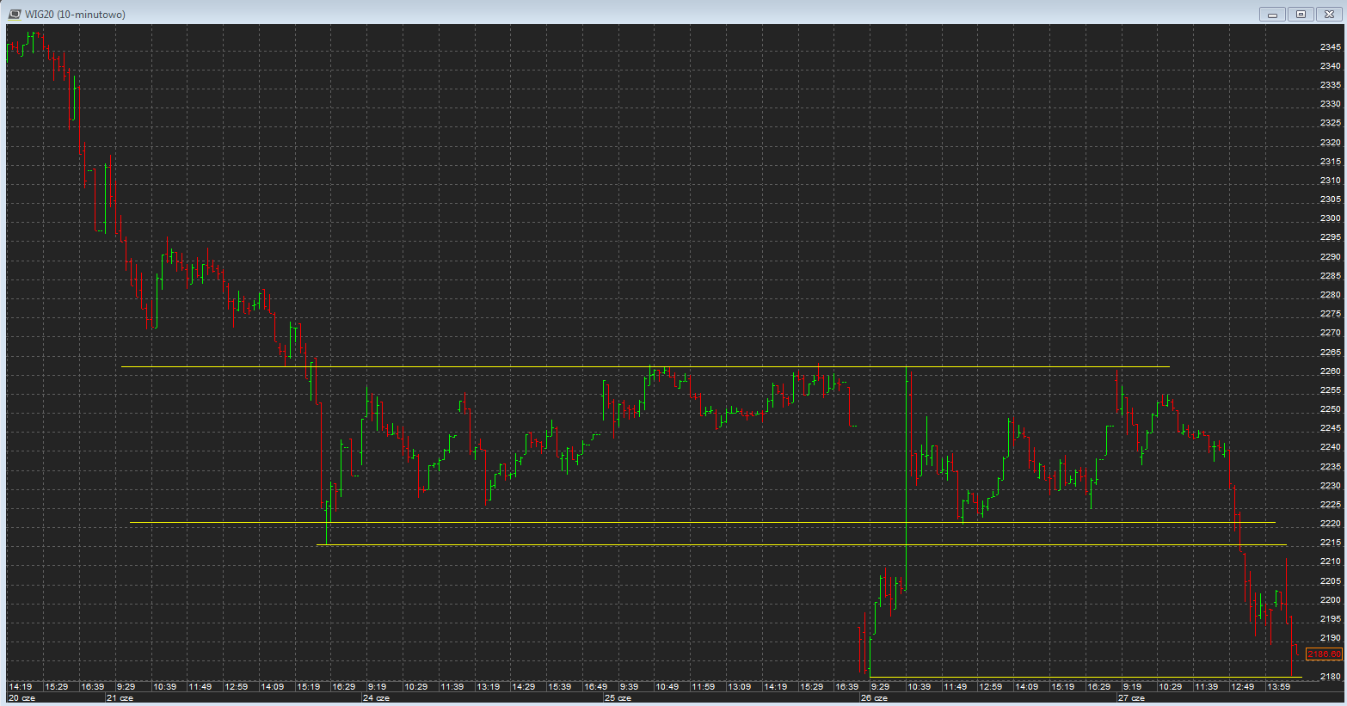Select the upper white horizontal support line

click(688, 523)
